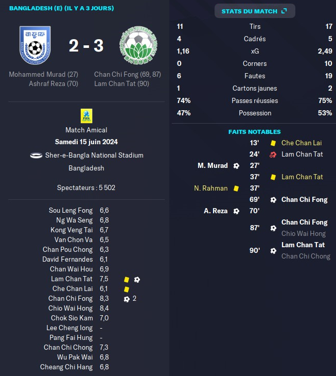Click the yellow card icon next to N. Rahman
Viewport: 336px width, 376px height.
[x=236, y=189]
